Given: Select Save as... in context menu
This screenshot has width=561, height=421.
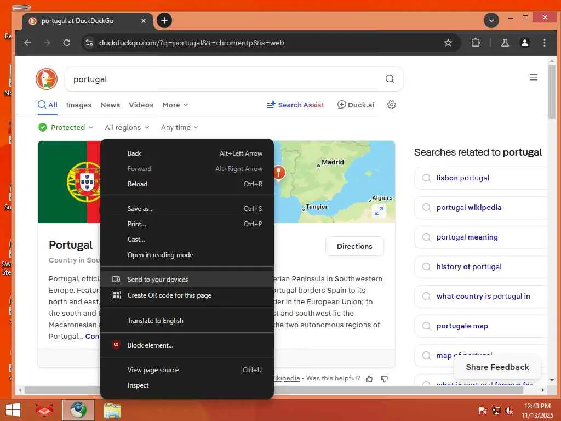Looking at the screenshot, I should click(187, 209).
